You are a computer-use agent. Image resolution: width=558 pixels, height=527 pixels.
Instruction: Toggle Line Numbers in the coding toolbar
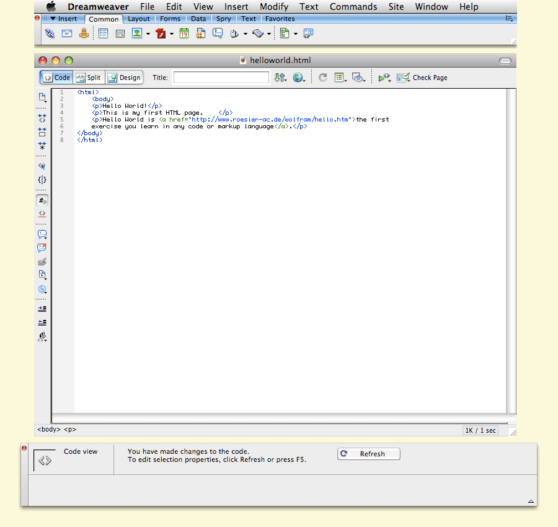tap(42, 200)
